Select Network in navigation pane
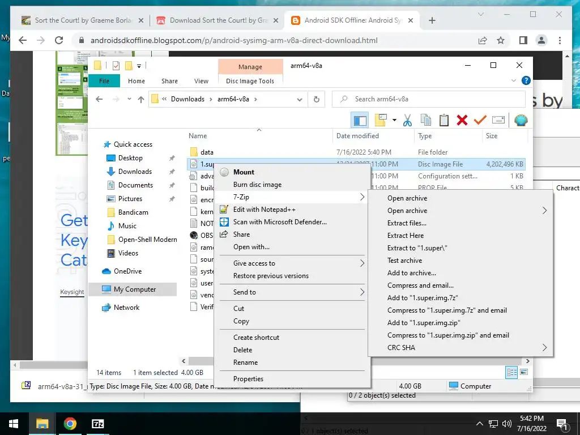The width and height of the screenshot is (580, 435). pos(126,308)
